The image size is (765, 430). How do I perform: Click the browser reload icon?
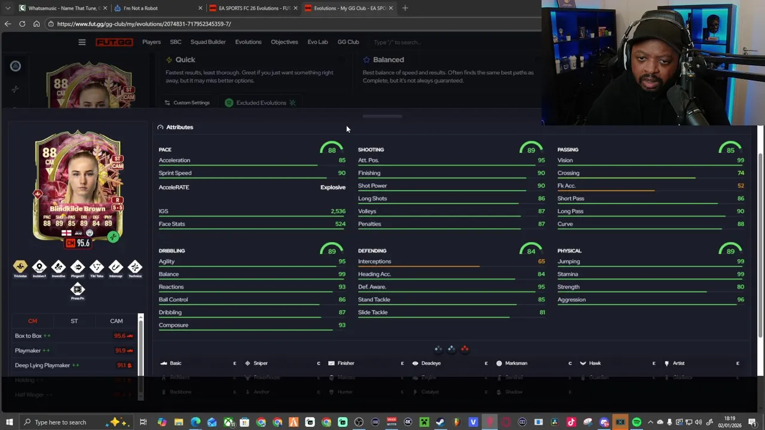pos(22,24)
